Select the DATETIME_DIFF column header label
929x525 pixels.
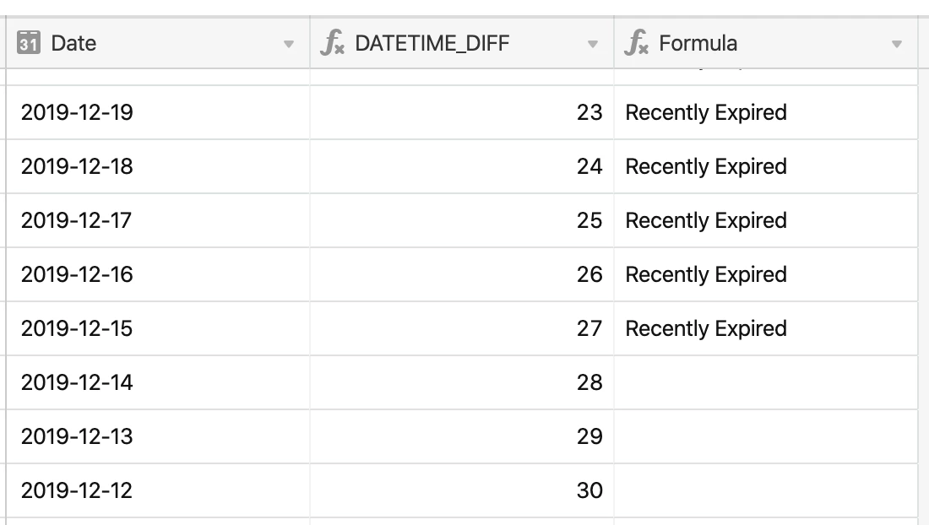(x=432, y=43)
